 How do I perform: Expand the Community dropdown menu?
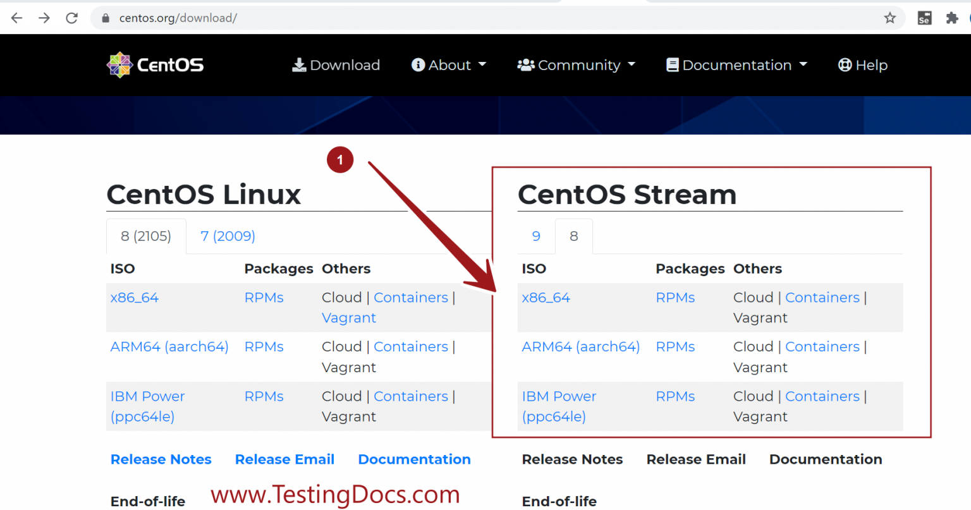(576, 65)
